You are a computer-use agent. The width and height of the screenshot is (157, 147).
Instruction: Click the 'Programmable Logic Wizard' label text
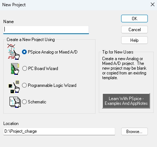pyautogui.click(x=52, y=85)
